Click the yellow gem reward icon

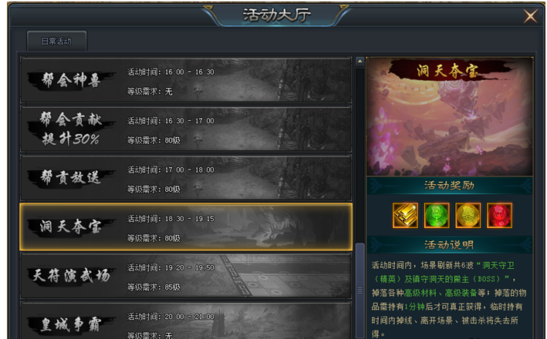pyautogui.click(x=468, y=216)
